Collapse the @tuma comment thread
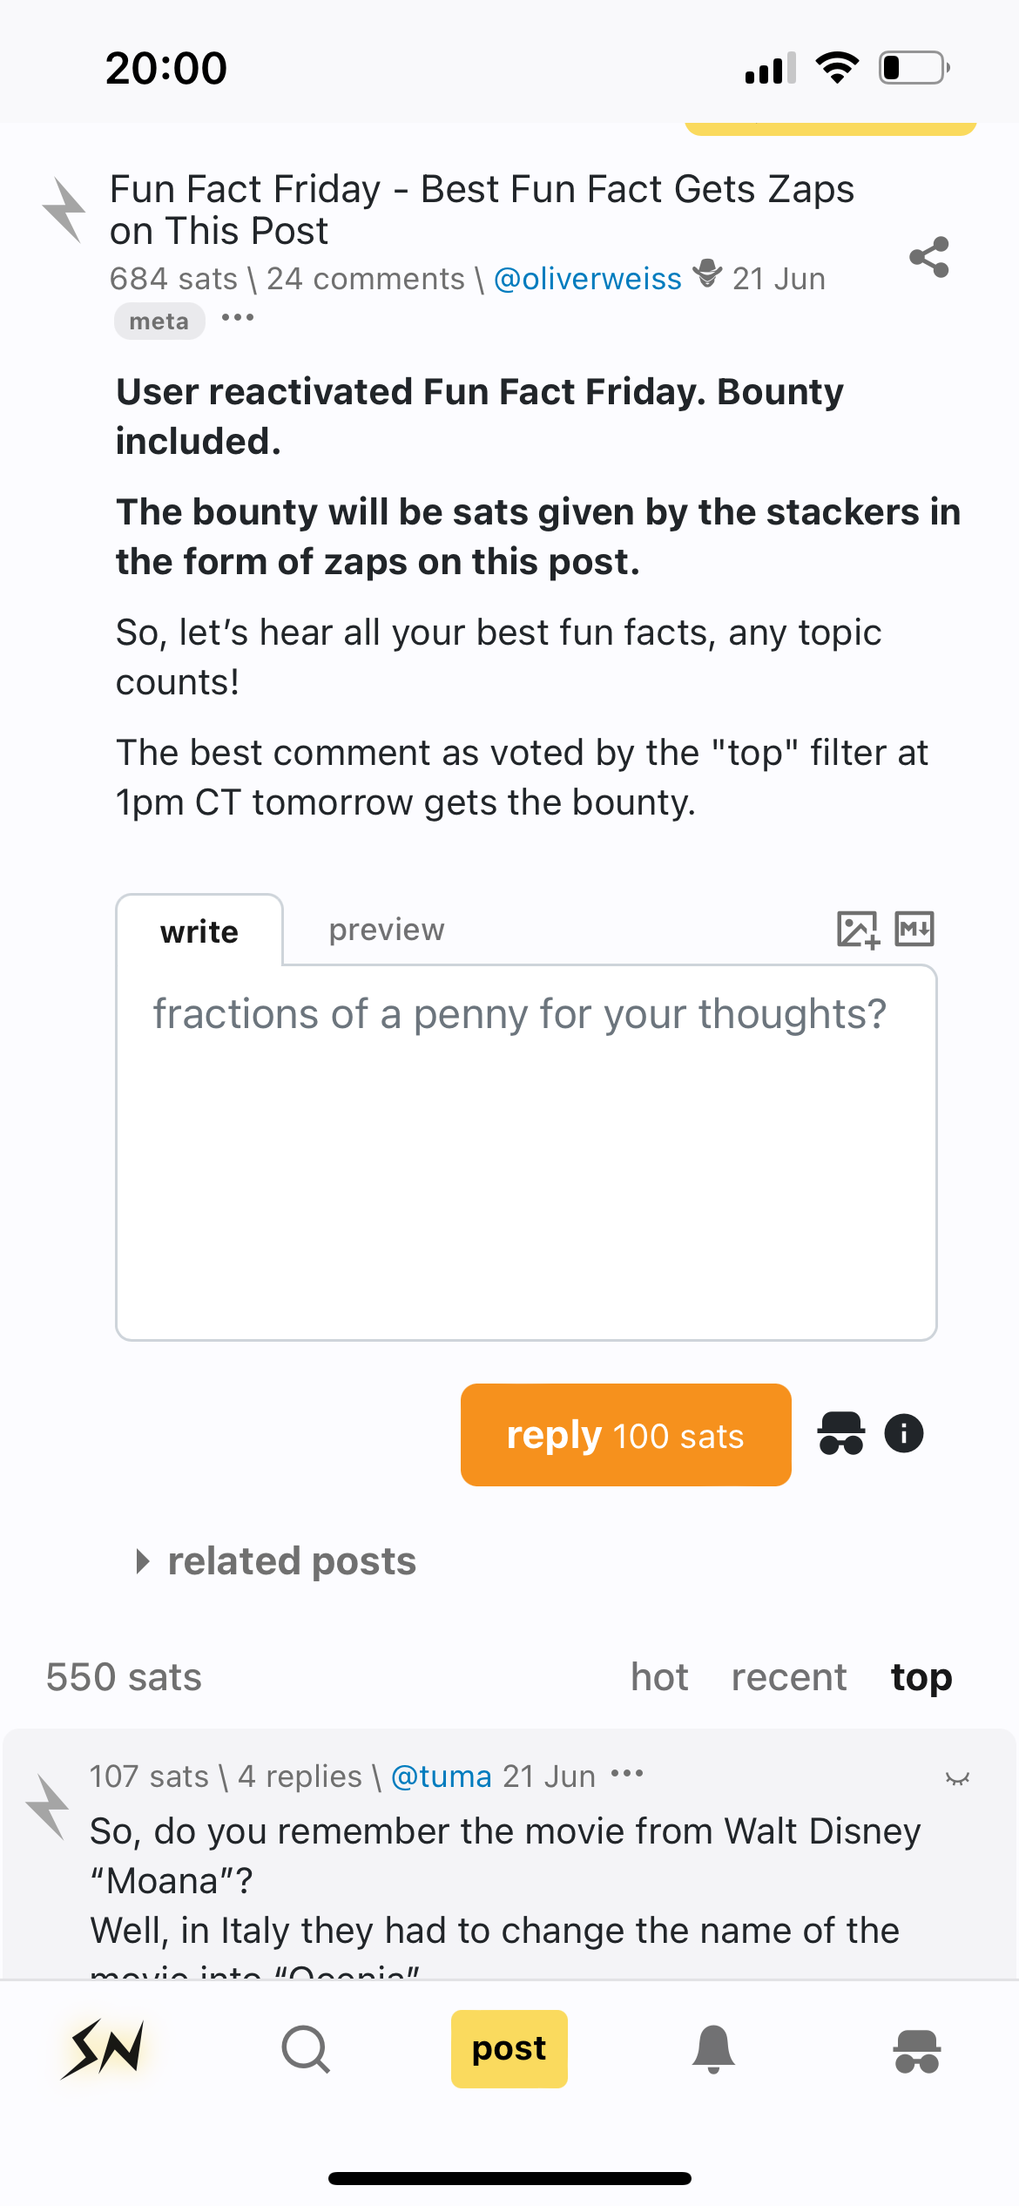 point(957,1778)
